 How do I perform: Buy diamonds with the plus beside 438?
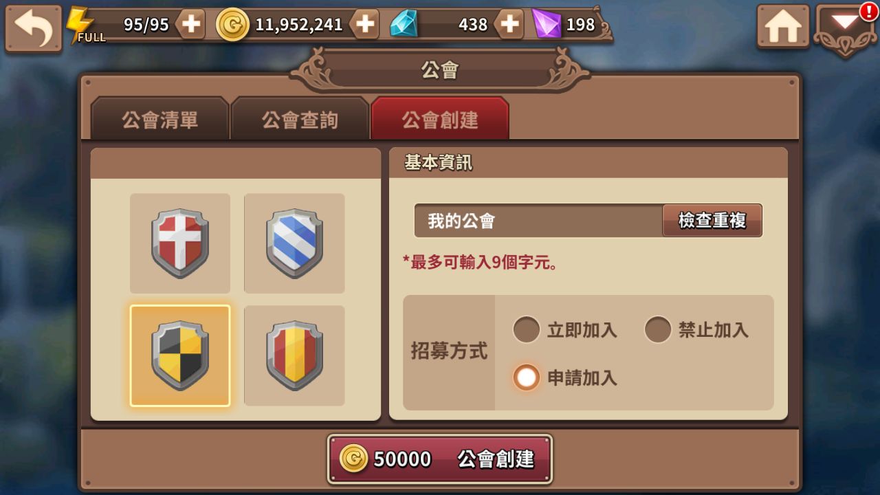coord(509,25)
